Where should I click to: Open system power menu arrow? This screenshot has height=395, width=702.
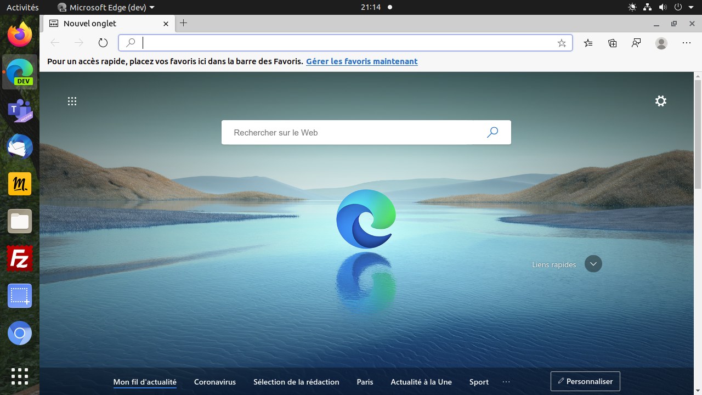[692, 7]
